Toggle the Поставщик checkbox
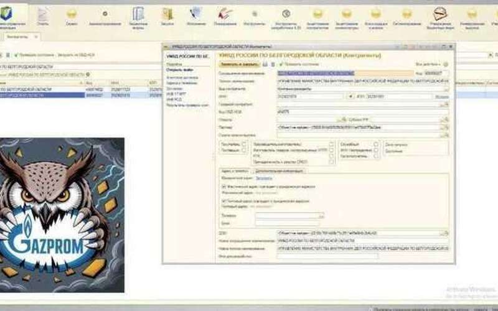The image size is (498, 311). pyautogui.click(x=244, y=150)
